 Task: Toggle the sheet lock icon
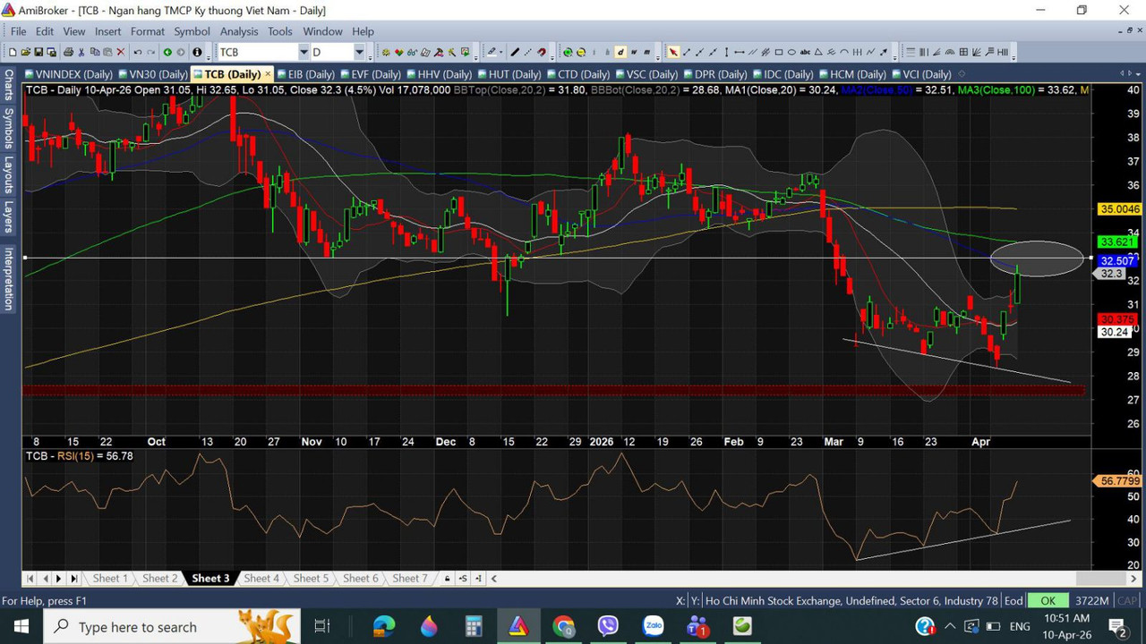[x=448, y=579]
